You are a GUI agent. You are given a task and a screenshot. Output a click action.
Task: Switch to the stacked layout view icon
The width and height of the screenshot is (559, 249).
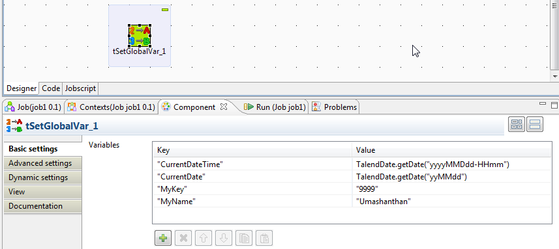point(535,124)
